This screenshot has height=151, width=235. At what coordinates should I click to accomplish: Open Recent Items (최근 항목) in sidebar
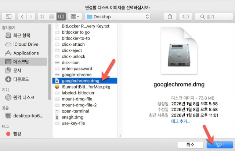coord(23,35)
